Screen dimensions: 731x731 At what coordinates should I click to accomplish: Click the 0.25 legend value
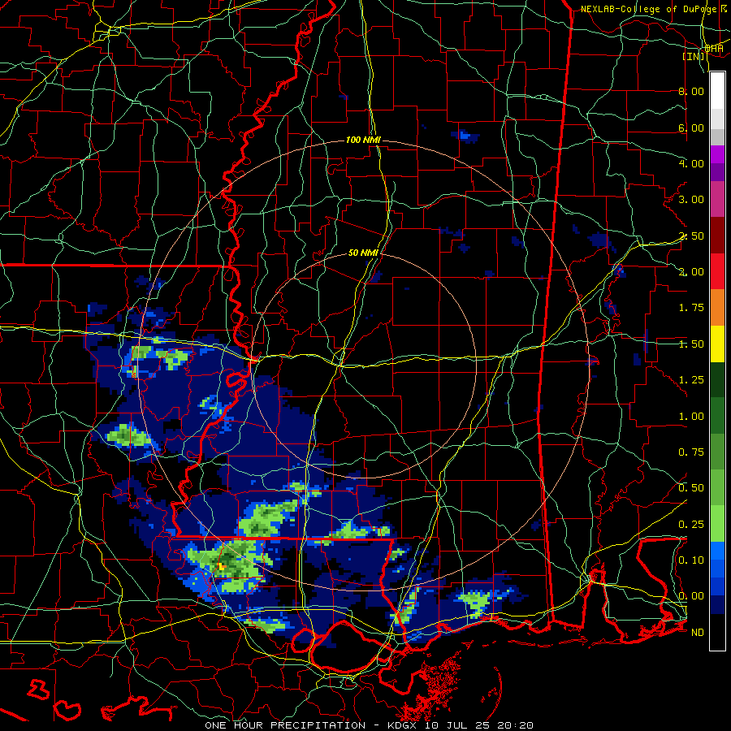[691, 525]
